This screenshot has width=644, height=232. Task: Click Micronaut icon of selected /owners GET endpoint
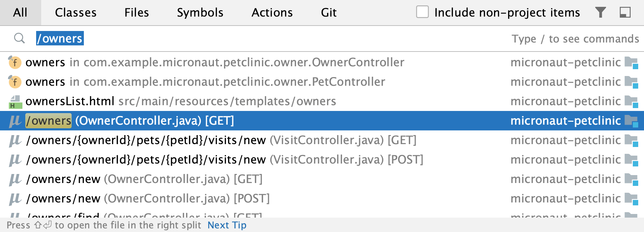(15, 121)
